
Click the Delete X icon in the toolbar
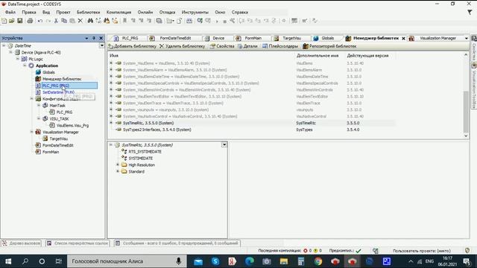click(x=80, y=21)
